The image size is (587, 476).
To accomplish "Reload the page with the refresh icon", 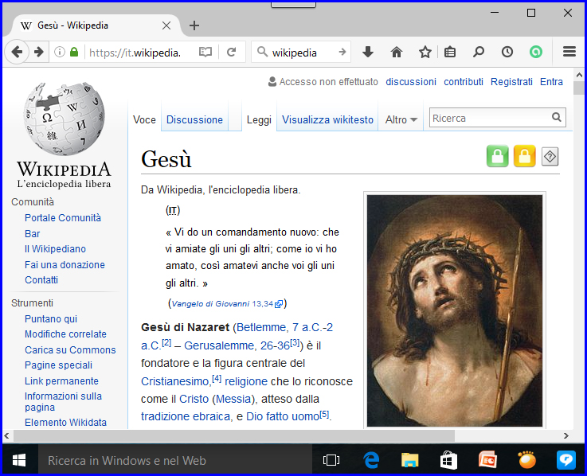I will coord(231,52).
